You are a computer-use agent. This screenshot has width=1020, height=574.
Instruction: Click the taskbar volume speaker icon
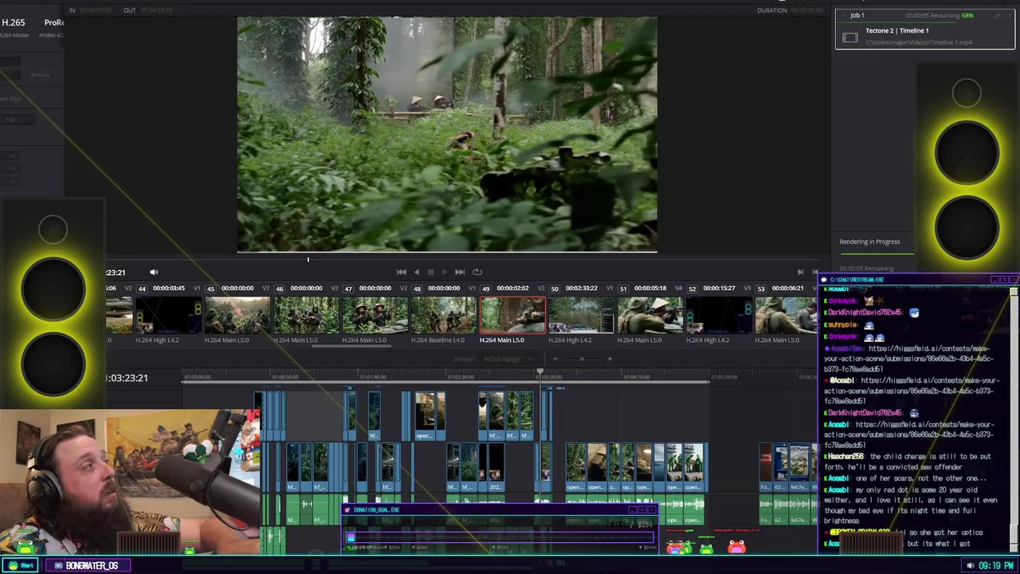click(970, 566)
